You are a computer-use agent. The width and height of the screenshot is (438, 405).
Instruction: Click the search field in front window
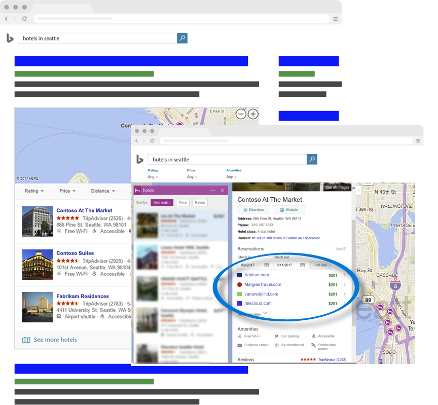227,160
